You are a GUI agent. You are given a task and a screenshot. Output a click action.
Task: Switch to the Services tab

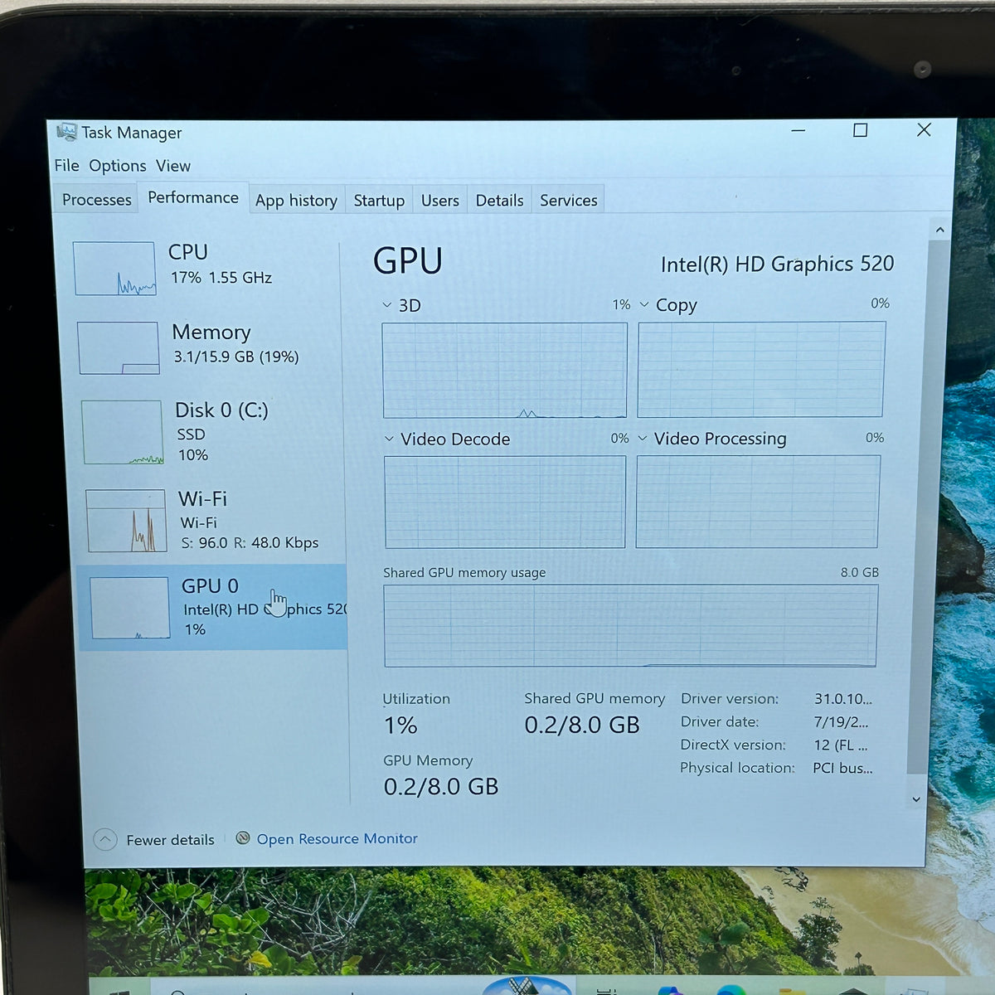point(568,200)
